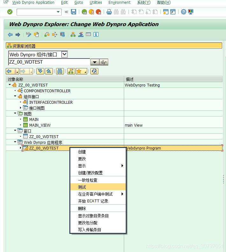
Task: Select 写入传输条目 in context menu
Action: coord(98,230)
